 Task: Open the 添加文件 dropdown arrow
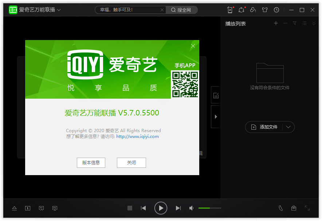[288, 127]
